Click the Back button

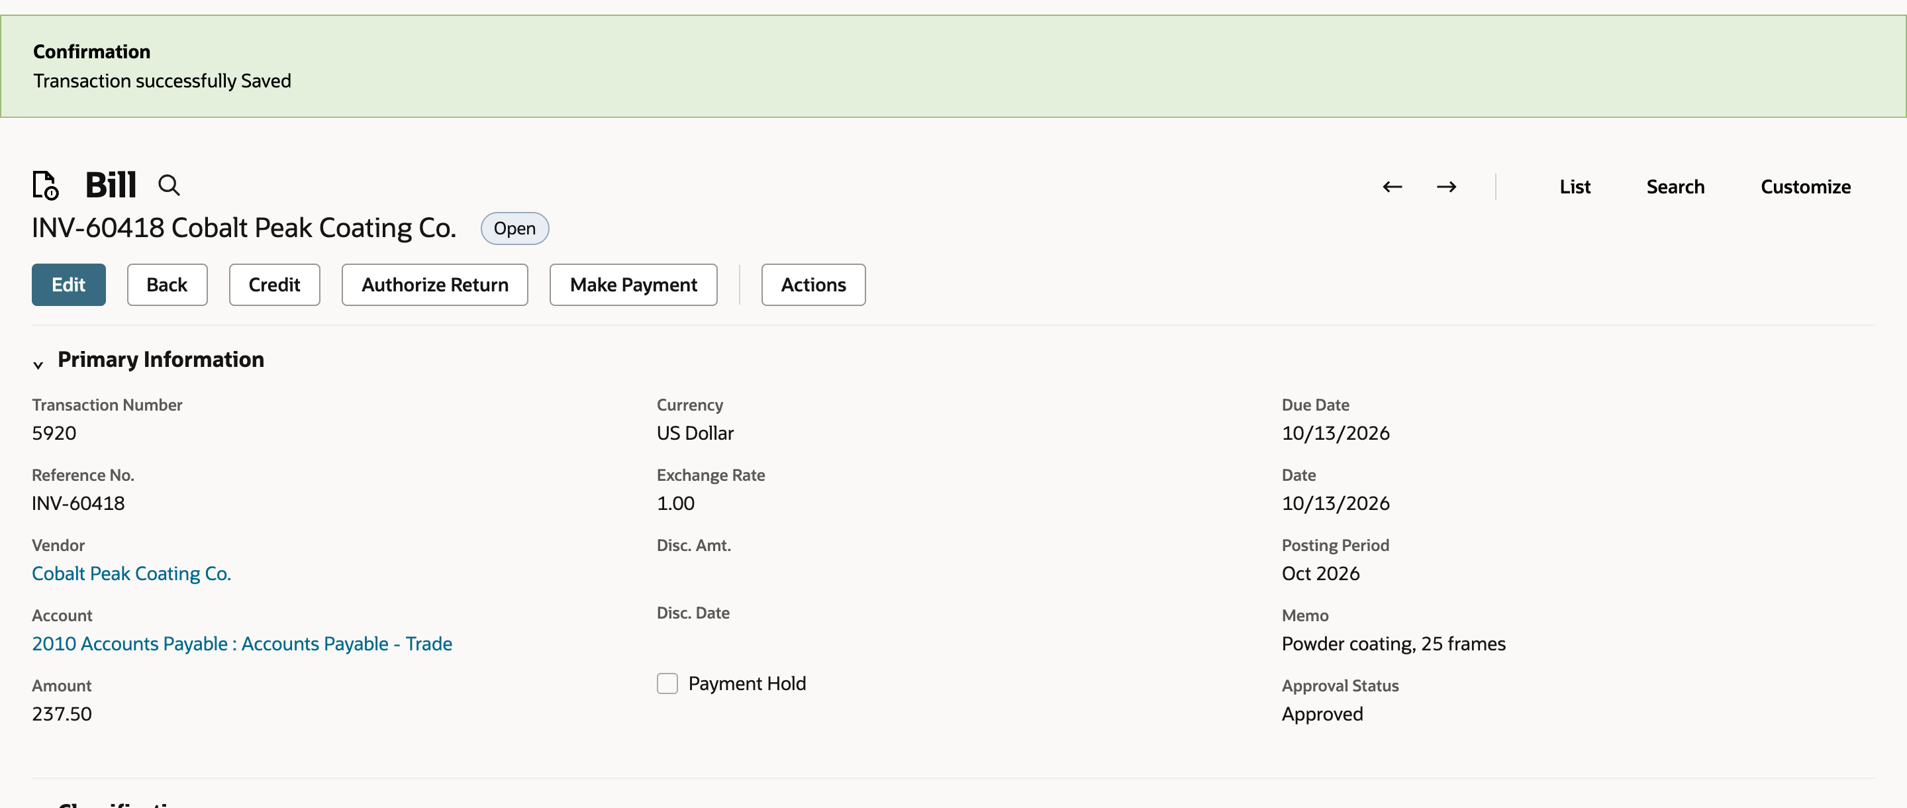pos(167,284)
